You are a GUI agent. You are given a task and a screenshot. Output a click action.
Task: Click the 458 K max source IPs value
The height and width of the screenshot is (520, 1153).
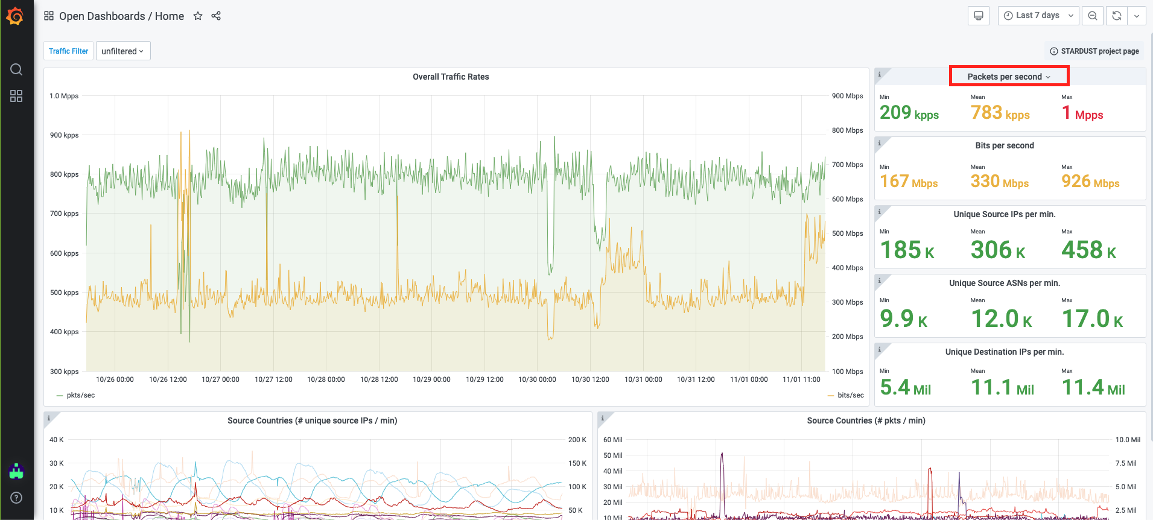click(1089, 250)
